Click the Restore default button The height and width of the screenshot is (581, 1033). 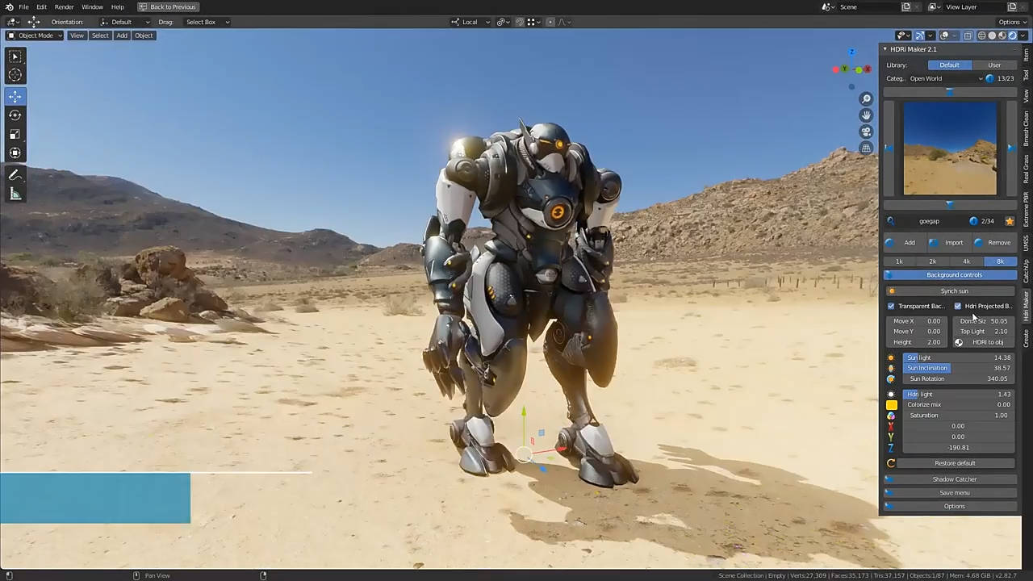pos(956,463)
